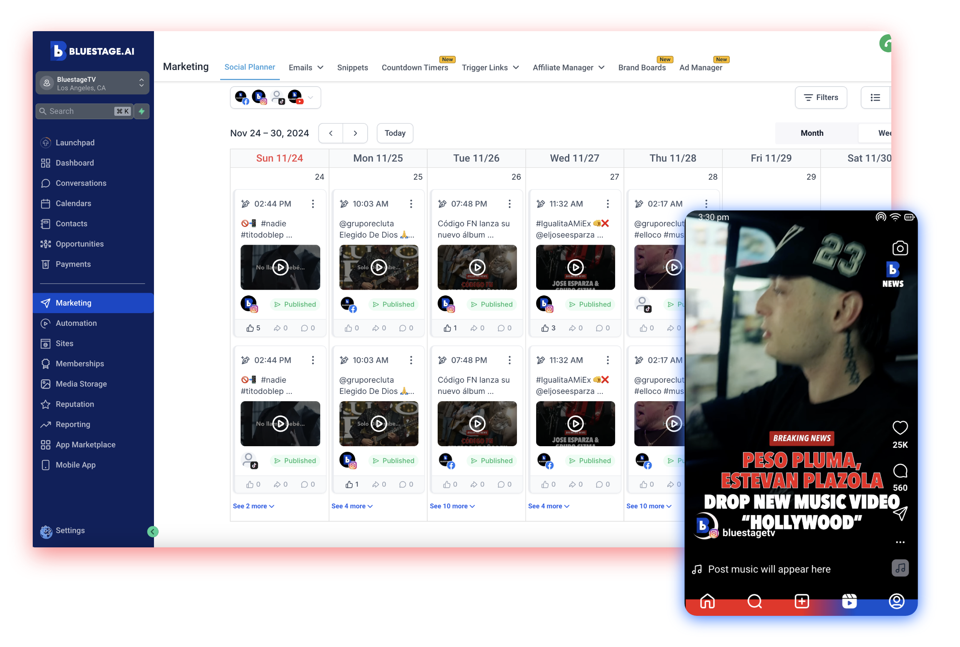The image size is (960, 647).
Task: Click the list view icon button
Action: coord(875,98)
